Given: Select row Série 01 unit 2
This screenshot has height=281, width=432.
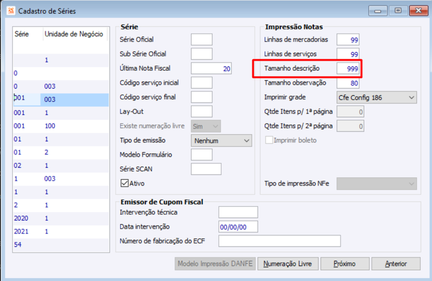Looking at the screenshot, I should pyautogui.click(x=61, y=152).
